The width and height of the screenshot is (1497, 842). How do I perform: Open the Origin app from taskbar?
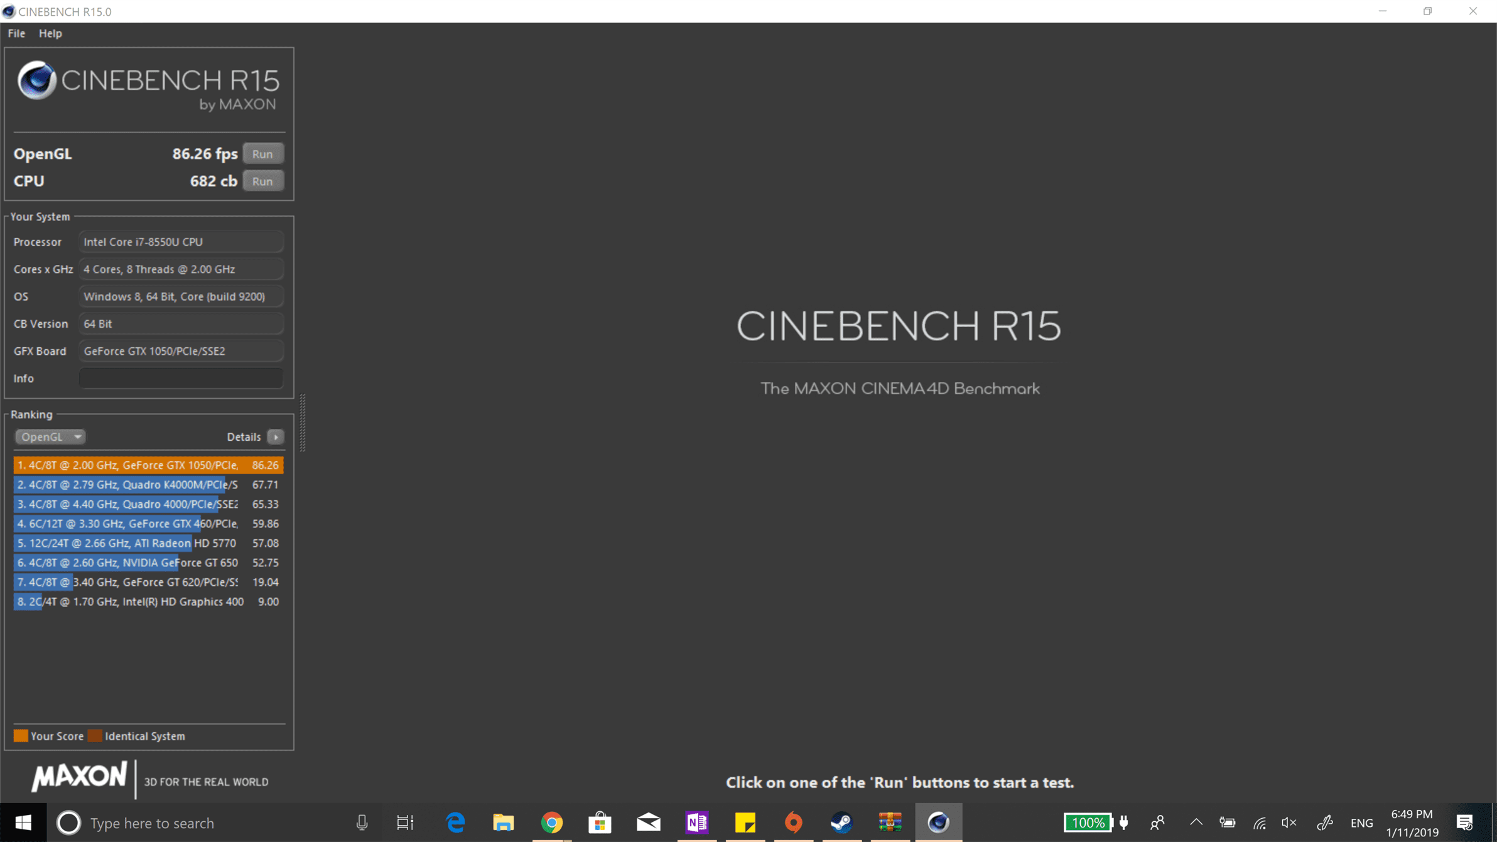[794, 823]
